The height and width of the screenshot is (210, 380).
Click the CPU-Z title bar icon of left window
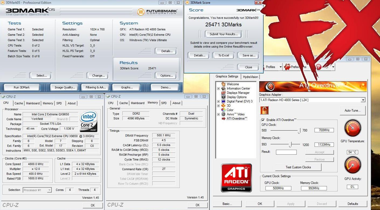click(3, 97)
